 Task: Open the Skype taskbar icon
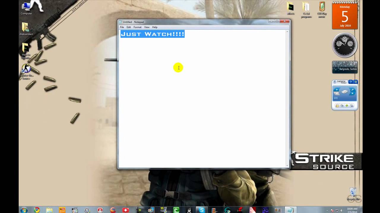[202, 210]
